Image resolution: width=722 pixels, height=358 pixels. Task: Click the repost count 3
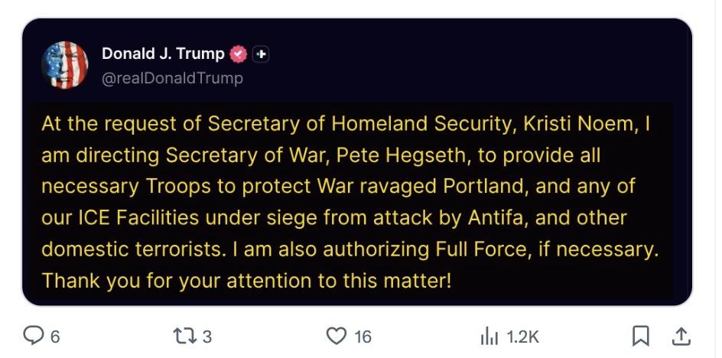pos(207,337)
